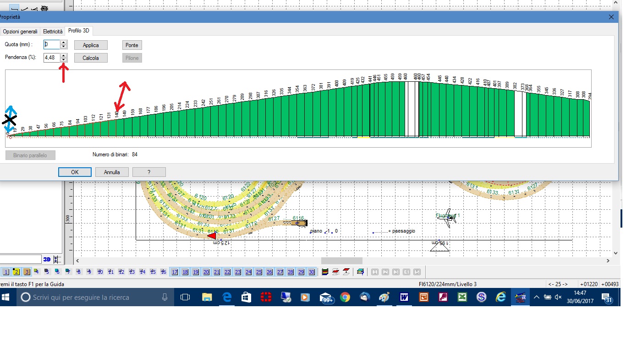
Task: Activate layer 6 icon
Action: (x=57, y=272)
